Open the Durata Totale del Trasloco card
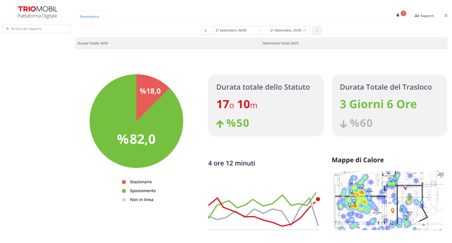 (x=389, y=105)
